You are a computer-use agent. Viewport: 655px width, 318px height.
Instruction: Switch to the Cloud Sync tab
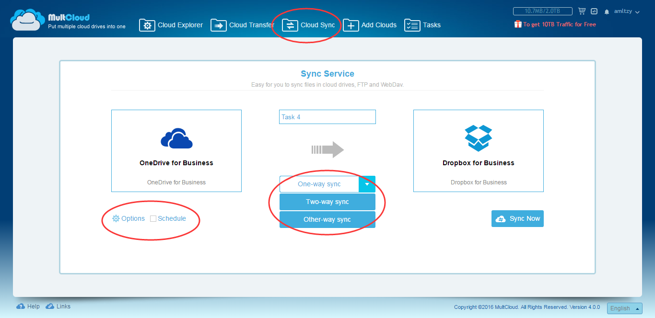[x=308, y=25]
